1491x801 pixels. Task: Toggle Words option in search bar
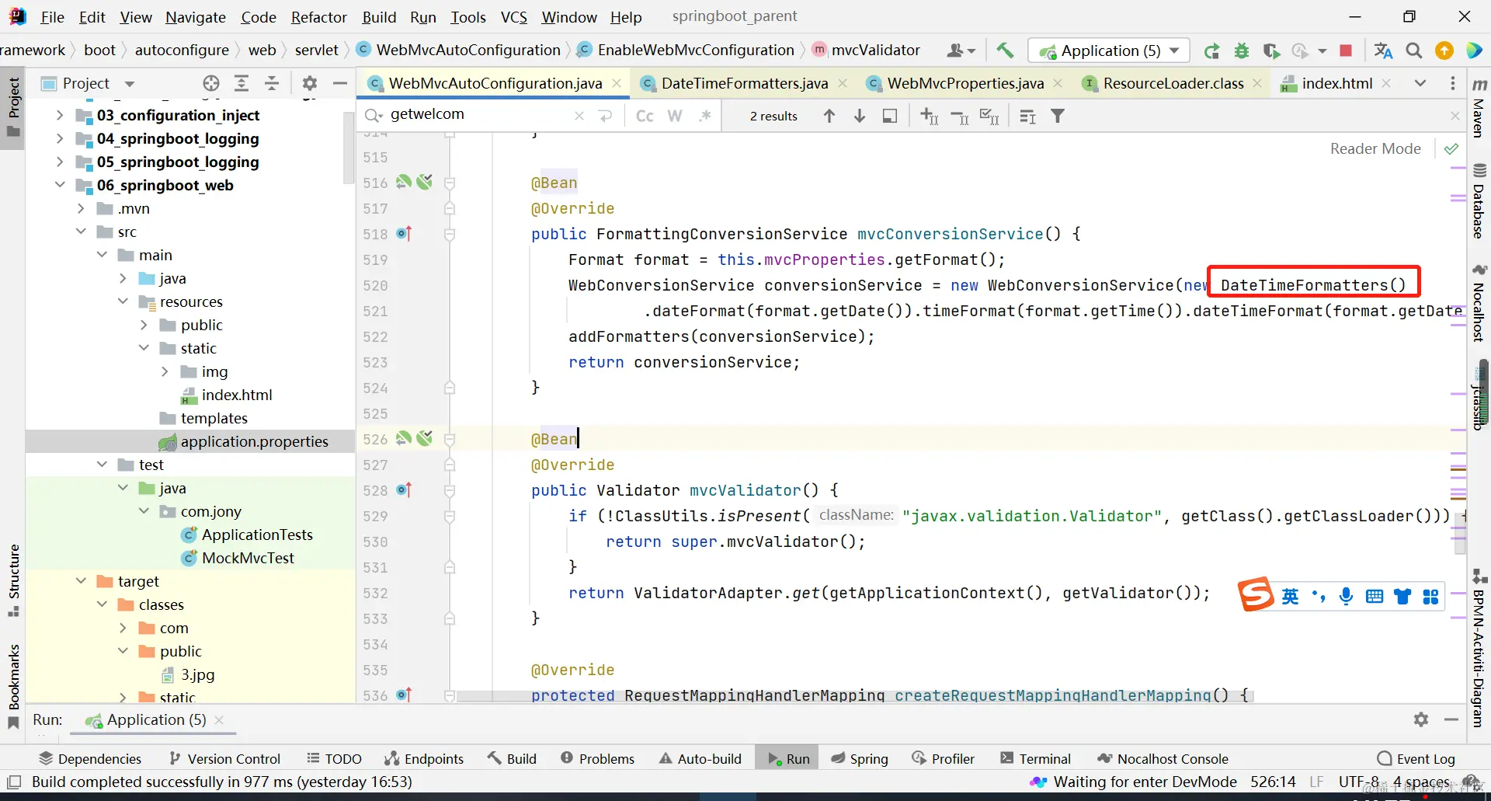click(675, 116)
